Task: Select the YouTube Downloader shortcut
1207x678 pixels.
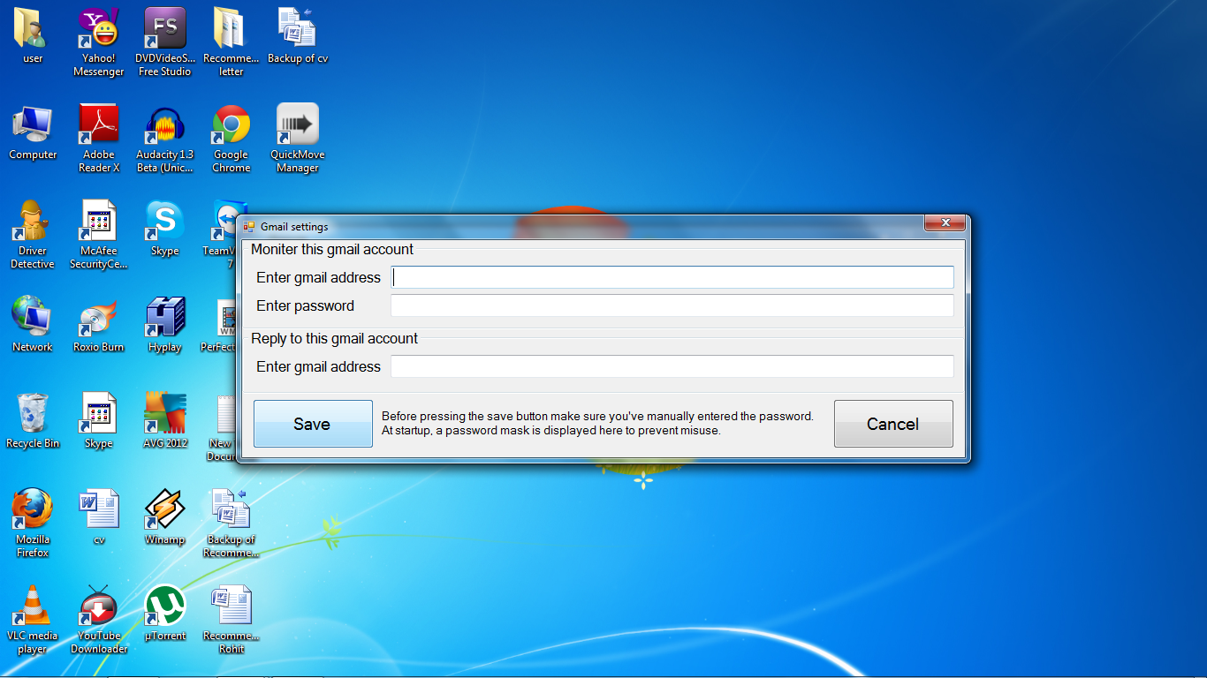Action: coord(98,620)
